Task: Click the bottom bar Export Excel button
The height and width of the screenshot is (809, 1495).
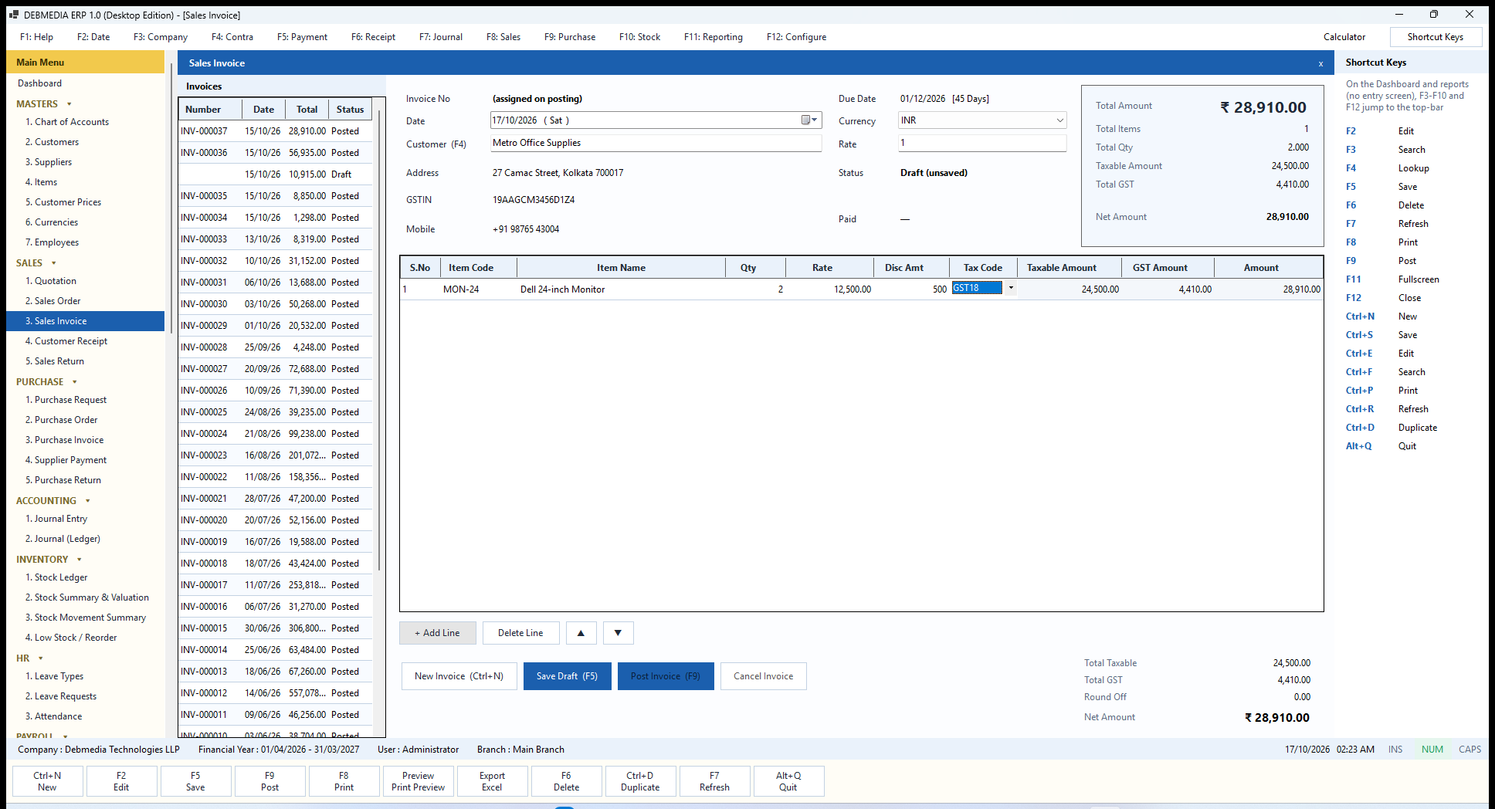Action: point(492,781)
